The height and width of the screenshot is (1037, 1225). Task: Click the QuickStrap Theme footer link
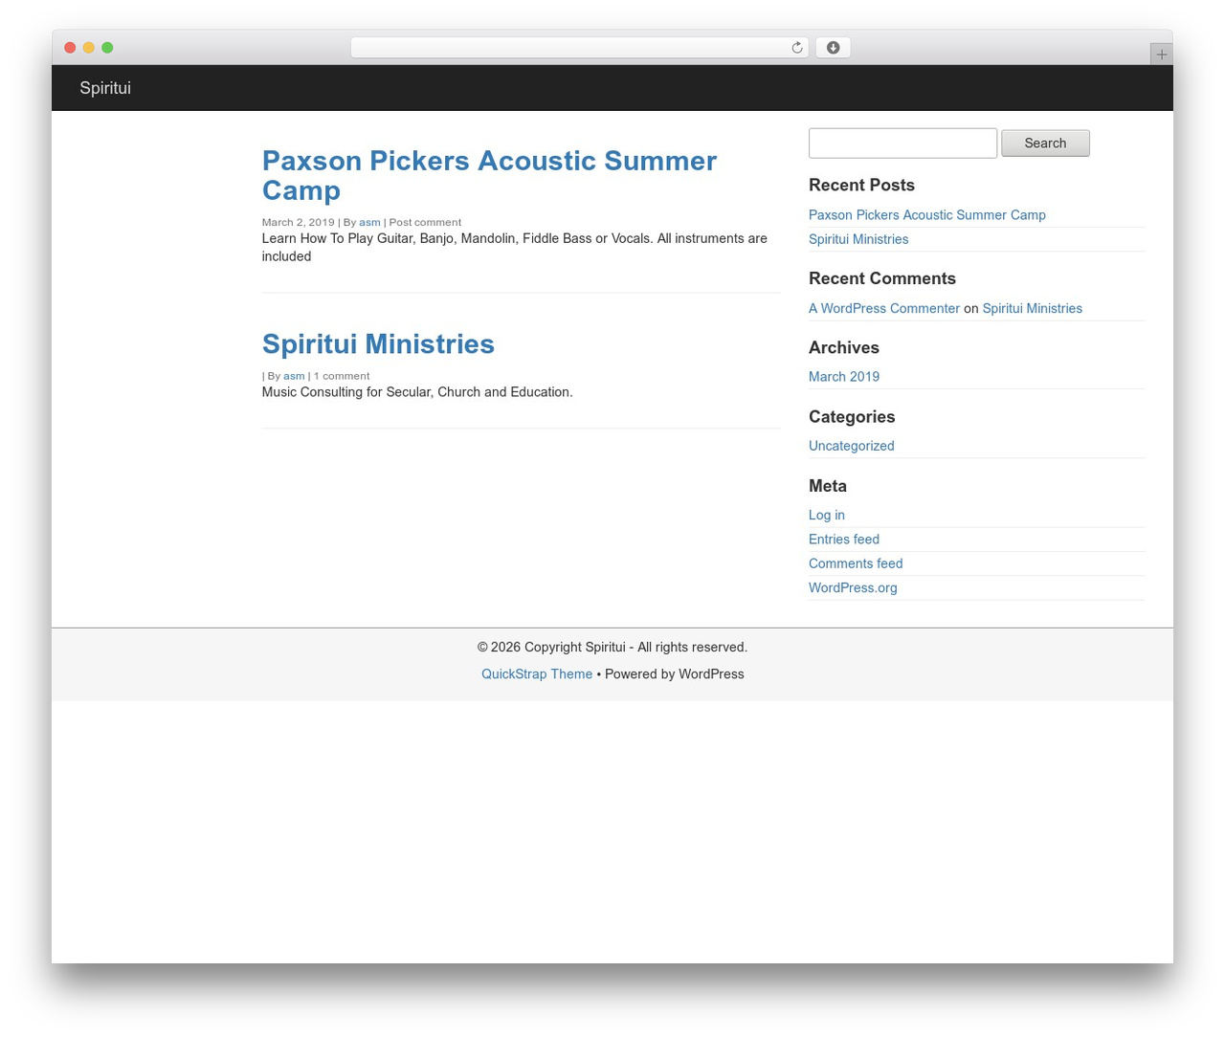coord(537,674)
